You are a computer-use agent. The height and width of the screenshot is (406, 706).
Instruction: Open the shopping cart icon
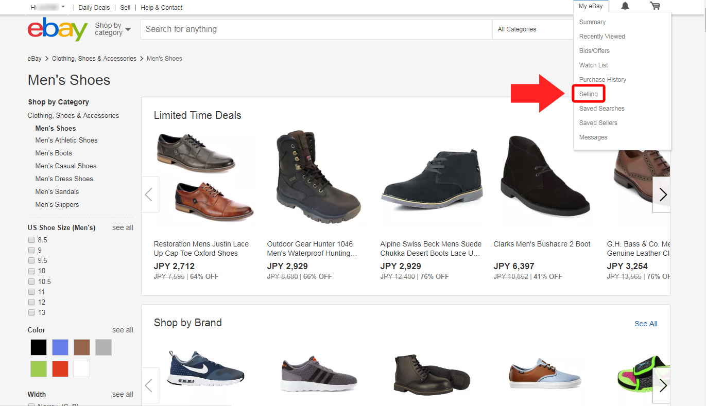point(655,6)
